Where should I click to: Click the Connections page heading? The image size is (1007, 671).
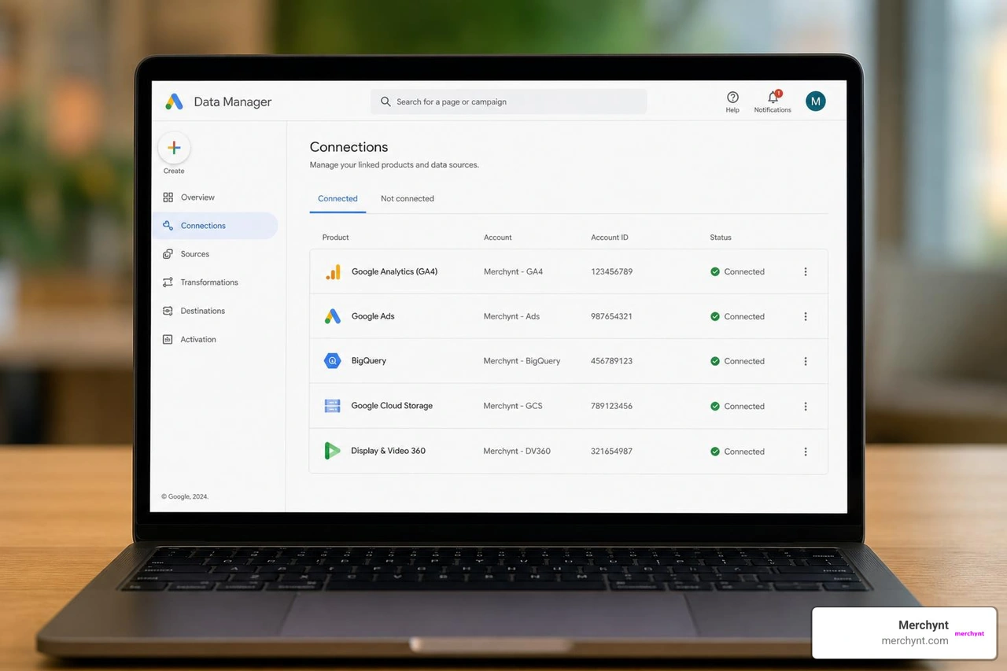[349, 147]
